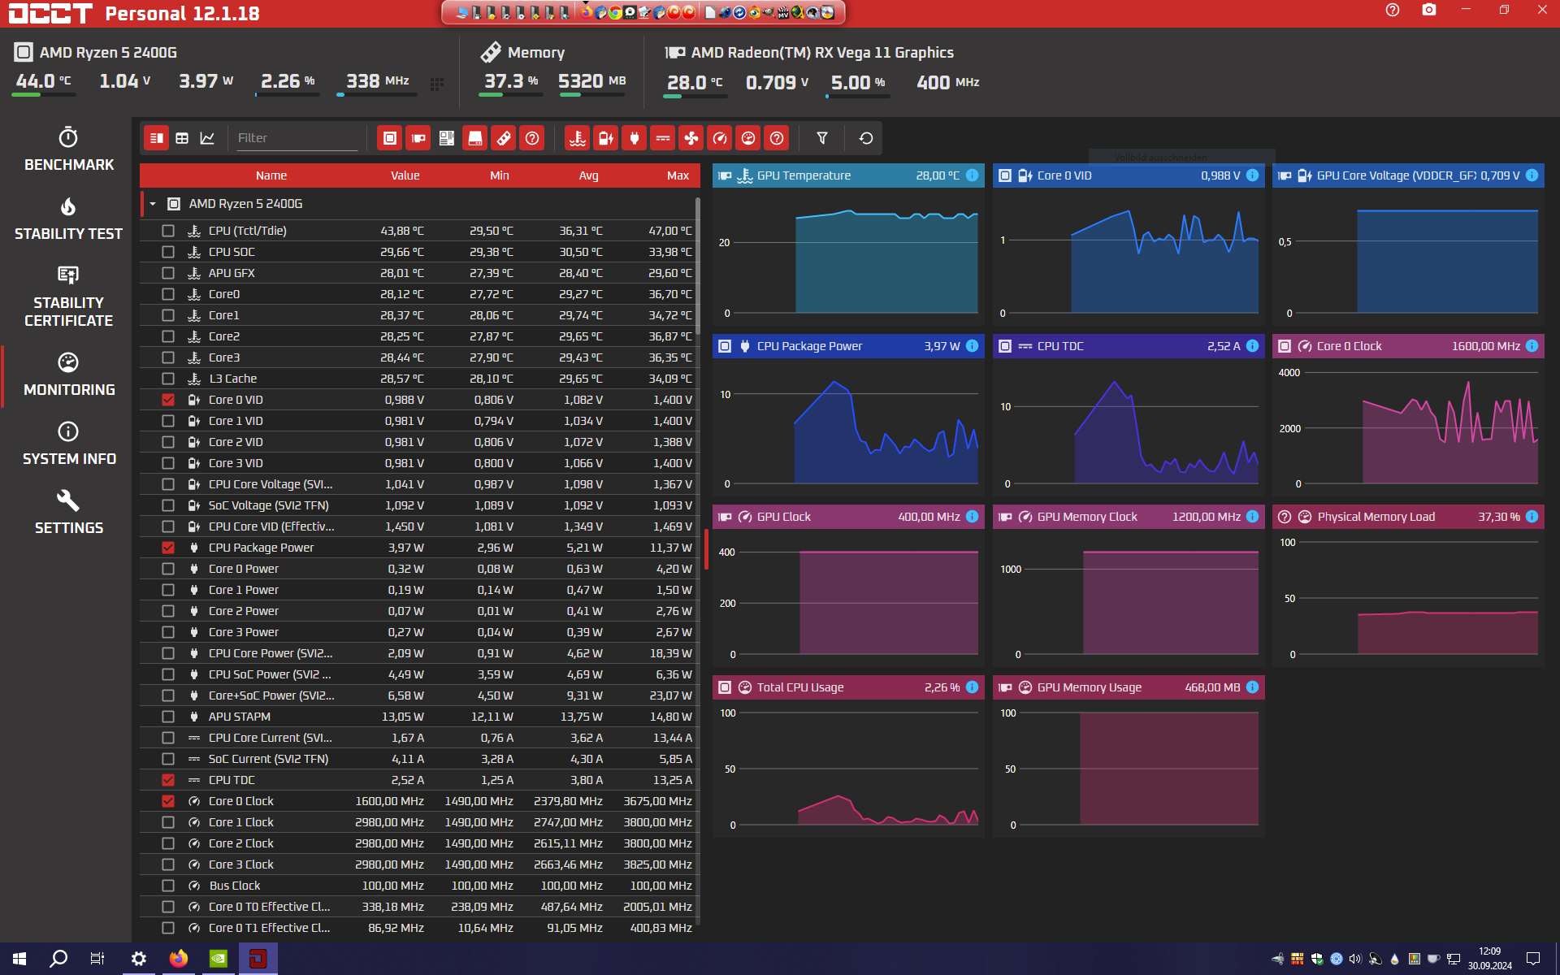
Task: Check the Core 1 Clock checkbox
Action: 168,822
